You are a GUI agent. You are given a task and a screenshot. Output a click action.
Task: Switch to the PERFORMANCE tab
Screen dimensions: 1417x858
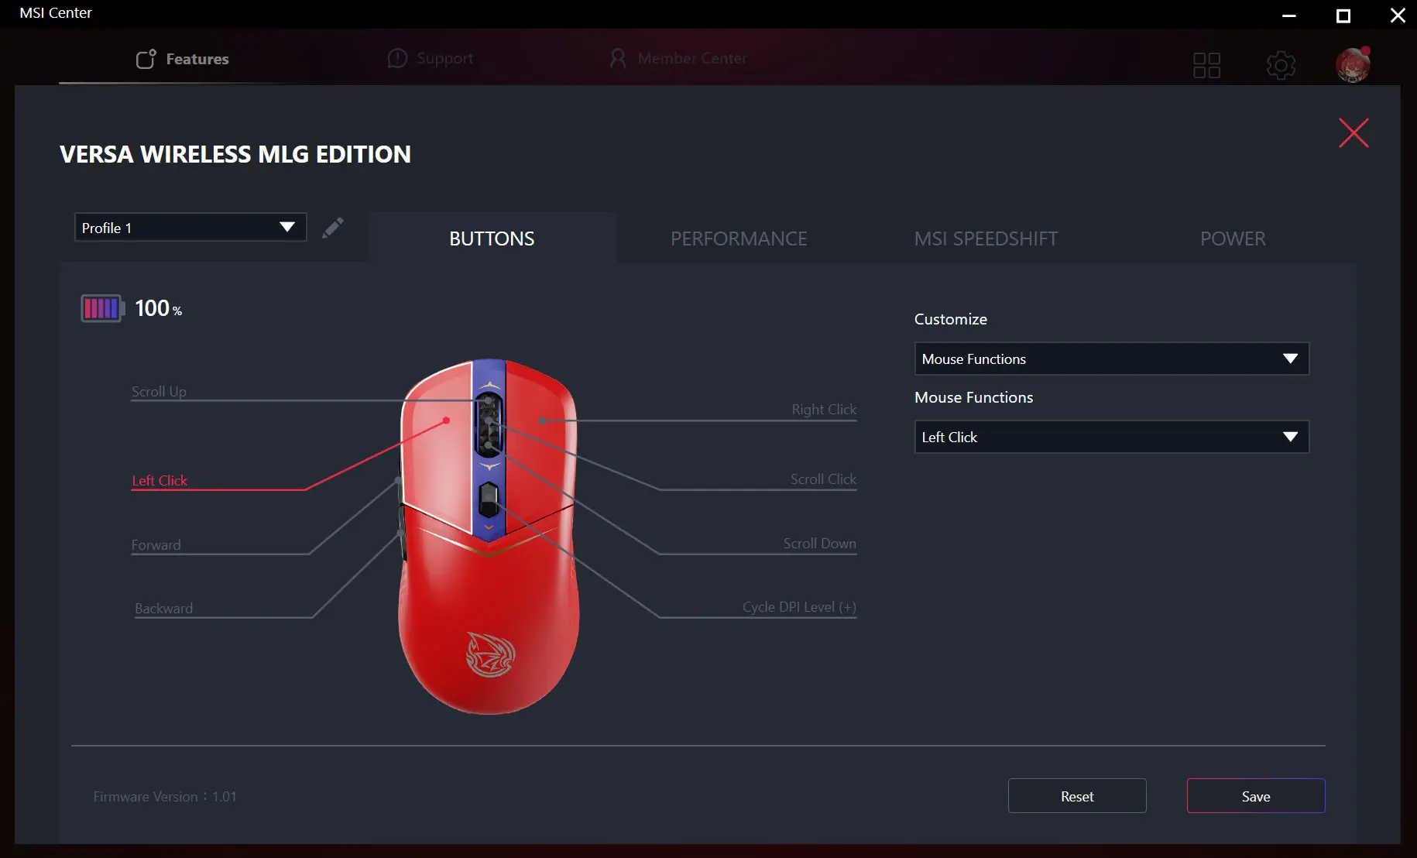coord(739,239)
